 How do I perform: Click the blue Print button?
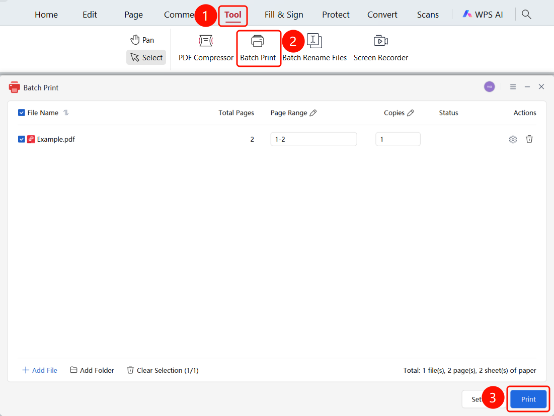click(528, 399)
